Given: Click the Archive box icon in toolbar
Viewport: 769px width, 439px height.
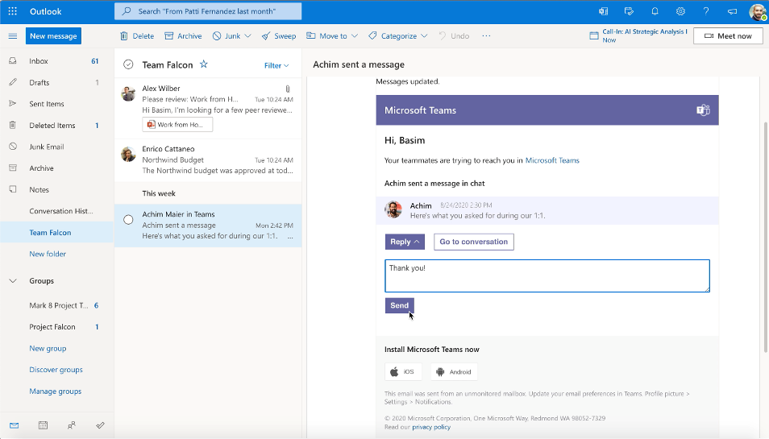Looking at the screenshot, I should coord(168,35).
